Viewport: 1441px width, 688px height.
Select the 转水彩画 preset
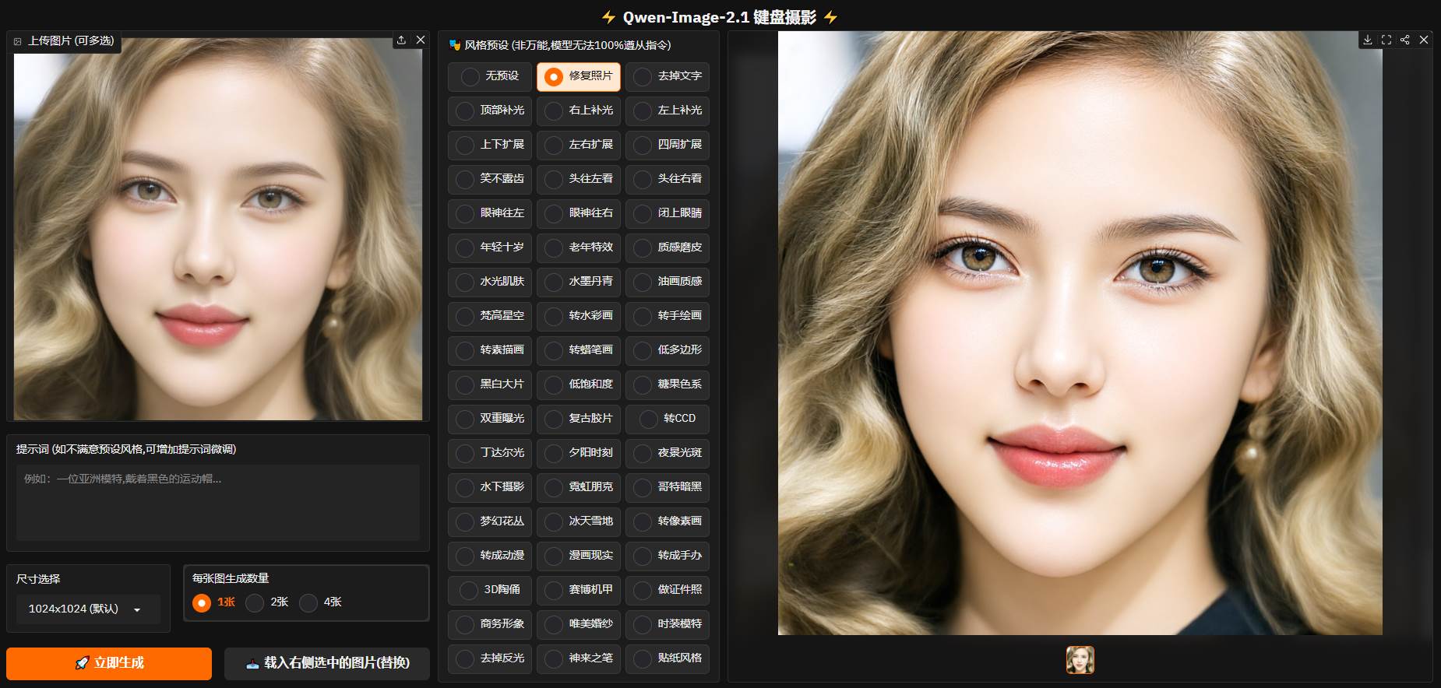point(579,316)
